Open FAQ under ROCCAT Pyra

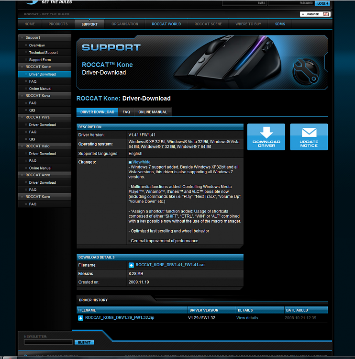point(33,132)
